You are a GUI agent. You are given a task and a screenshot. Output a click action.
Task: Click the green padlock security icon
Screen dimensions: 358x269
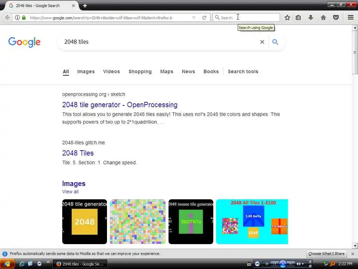click(x=24, y=18)
